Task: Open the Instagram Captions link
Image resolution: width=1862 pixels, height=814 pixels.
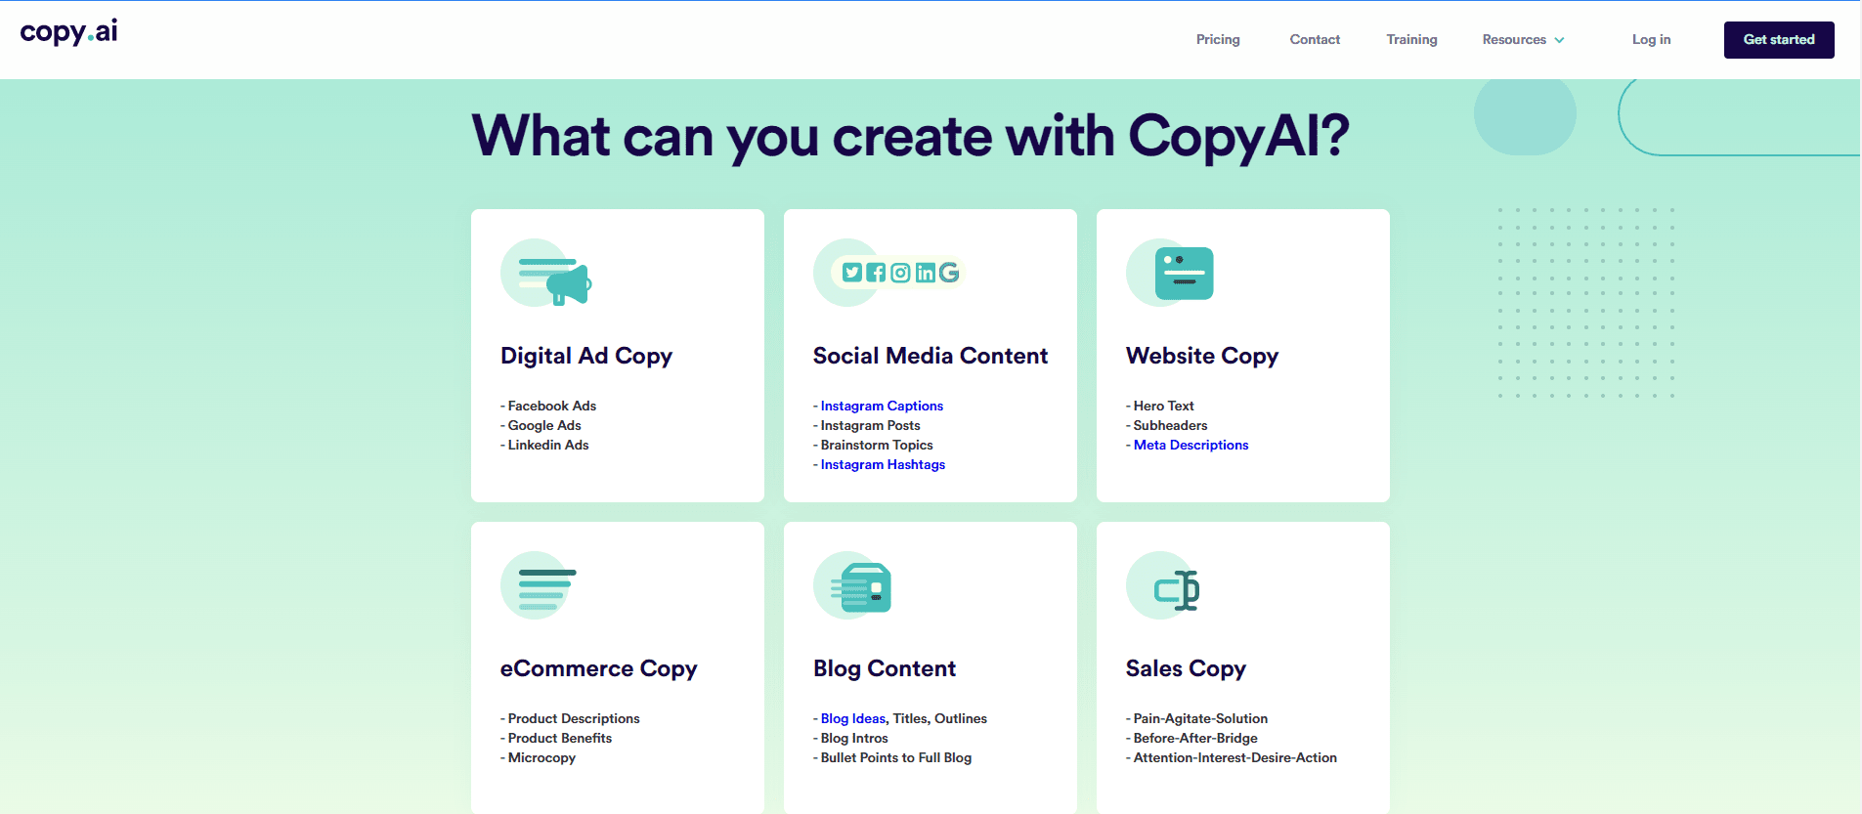Action: (882, 406)
